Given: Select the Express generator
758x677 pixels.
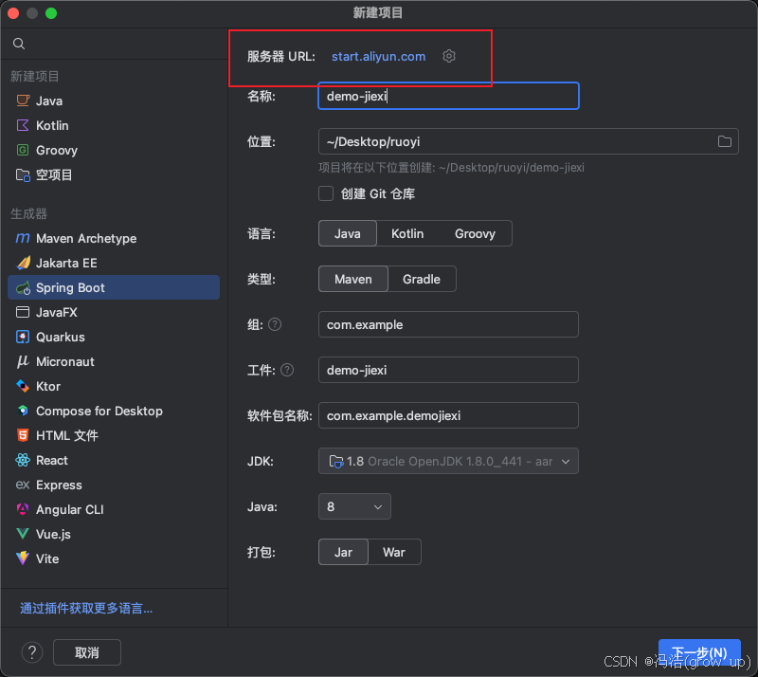Looking at the screenshot, I should pyautogui.click(x=114, y=485).
